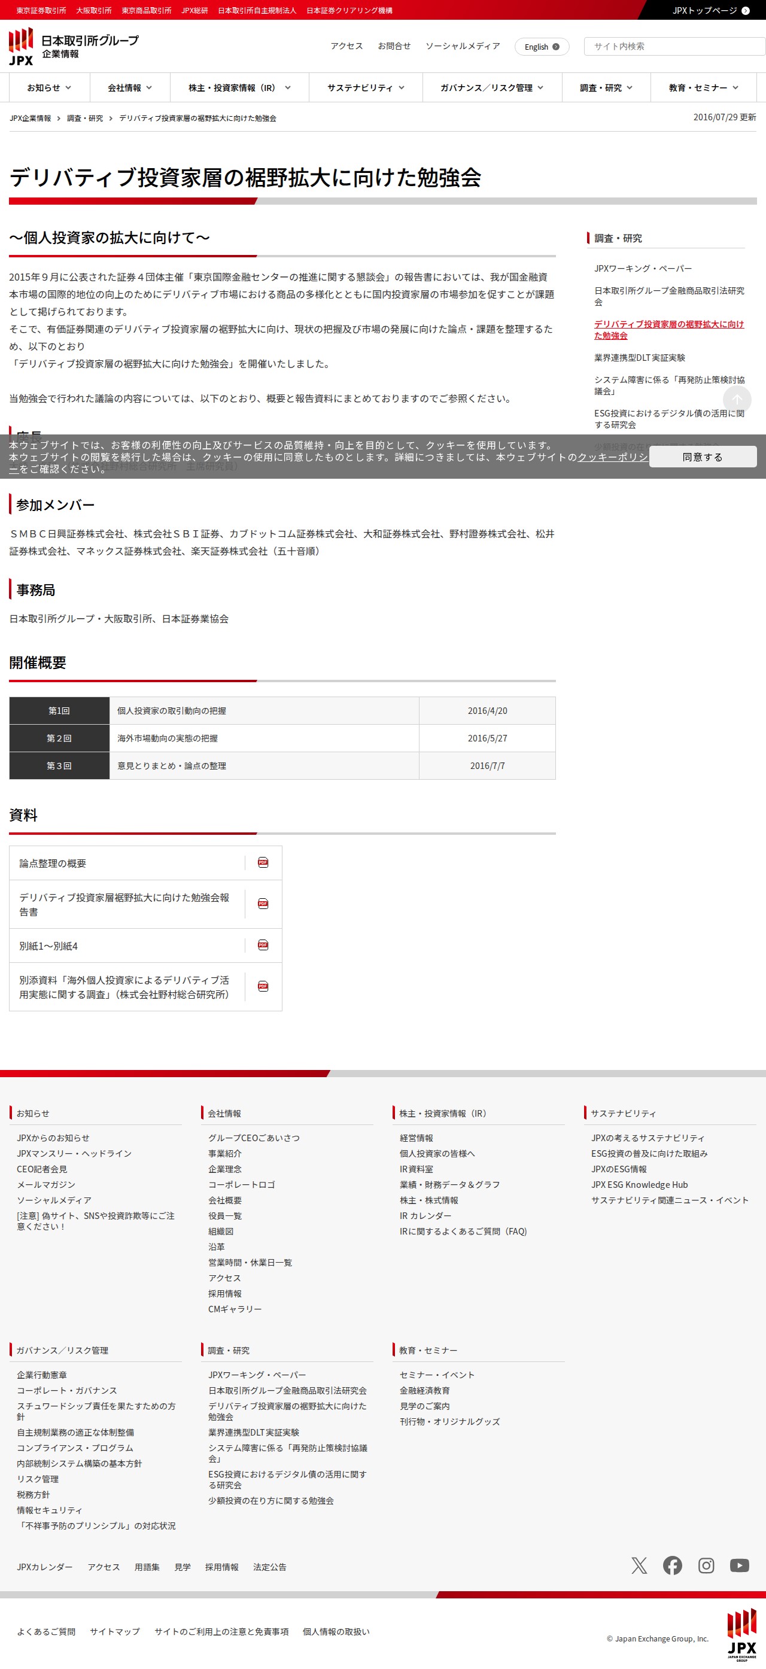Click the アクセス link in the header

(346, 46)
